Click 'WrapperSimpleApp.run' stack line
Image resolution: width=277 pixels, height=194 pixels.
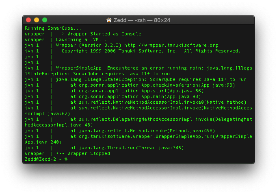(161, 136)
